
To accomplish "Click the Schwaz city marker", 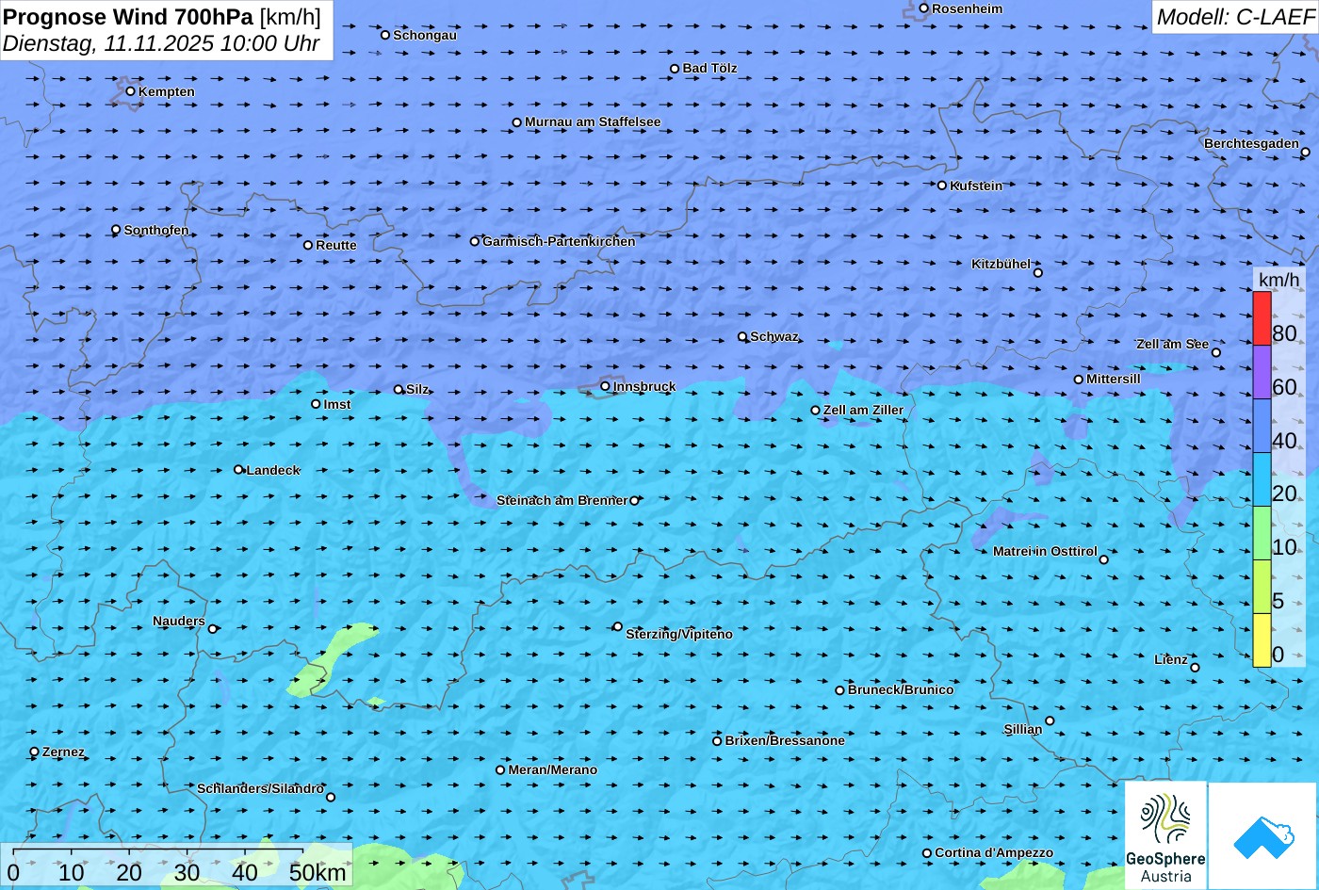I will [741, 336].
